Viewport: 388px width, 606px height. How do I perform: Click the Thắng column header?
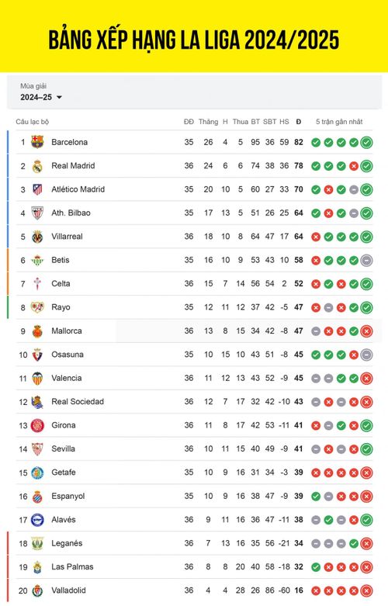208,122
